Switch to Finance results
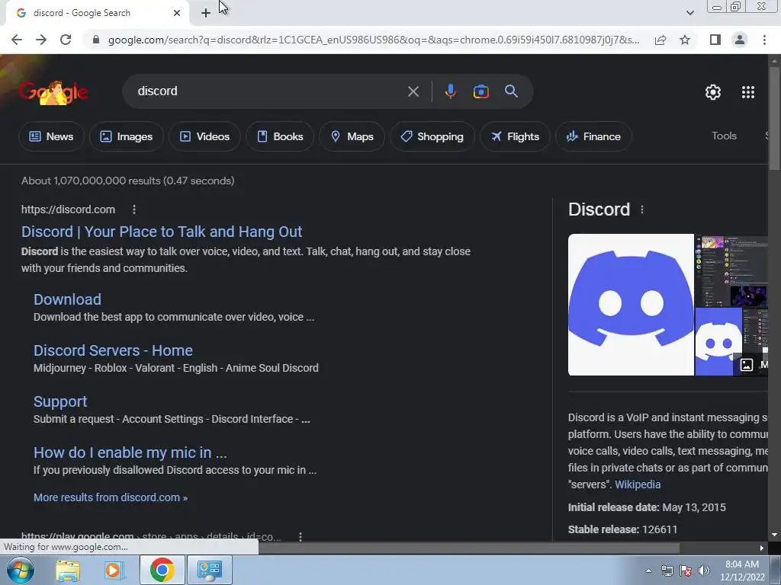Image resolution: width=781 pixels, height=585 pixels. (x=593, y=136)
